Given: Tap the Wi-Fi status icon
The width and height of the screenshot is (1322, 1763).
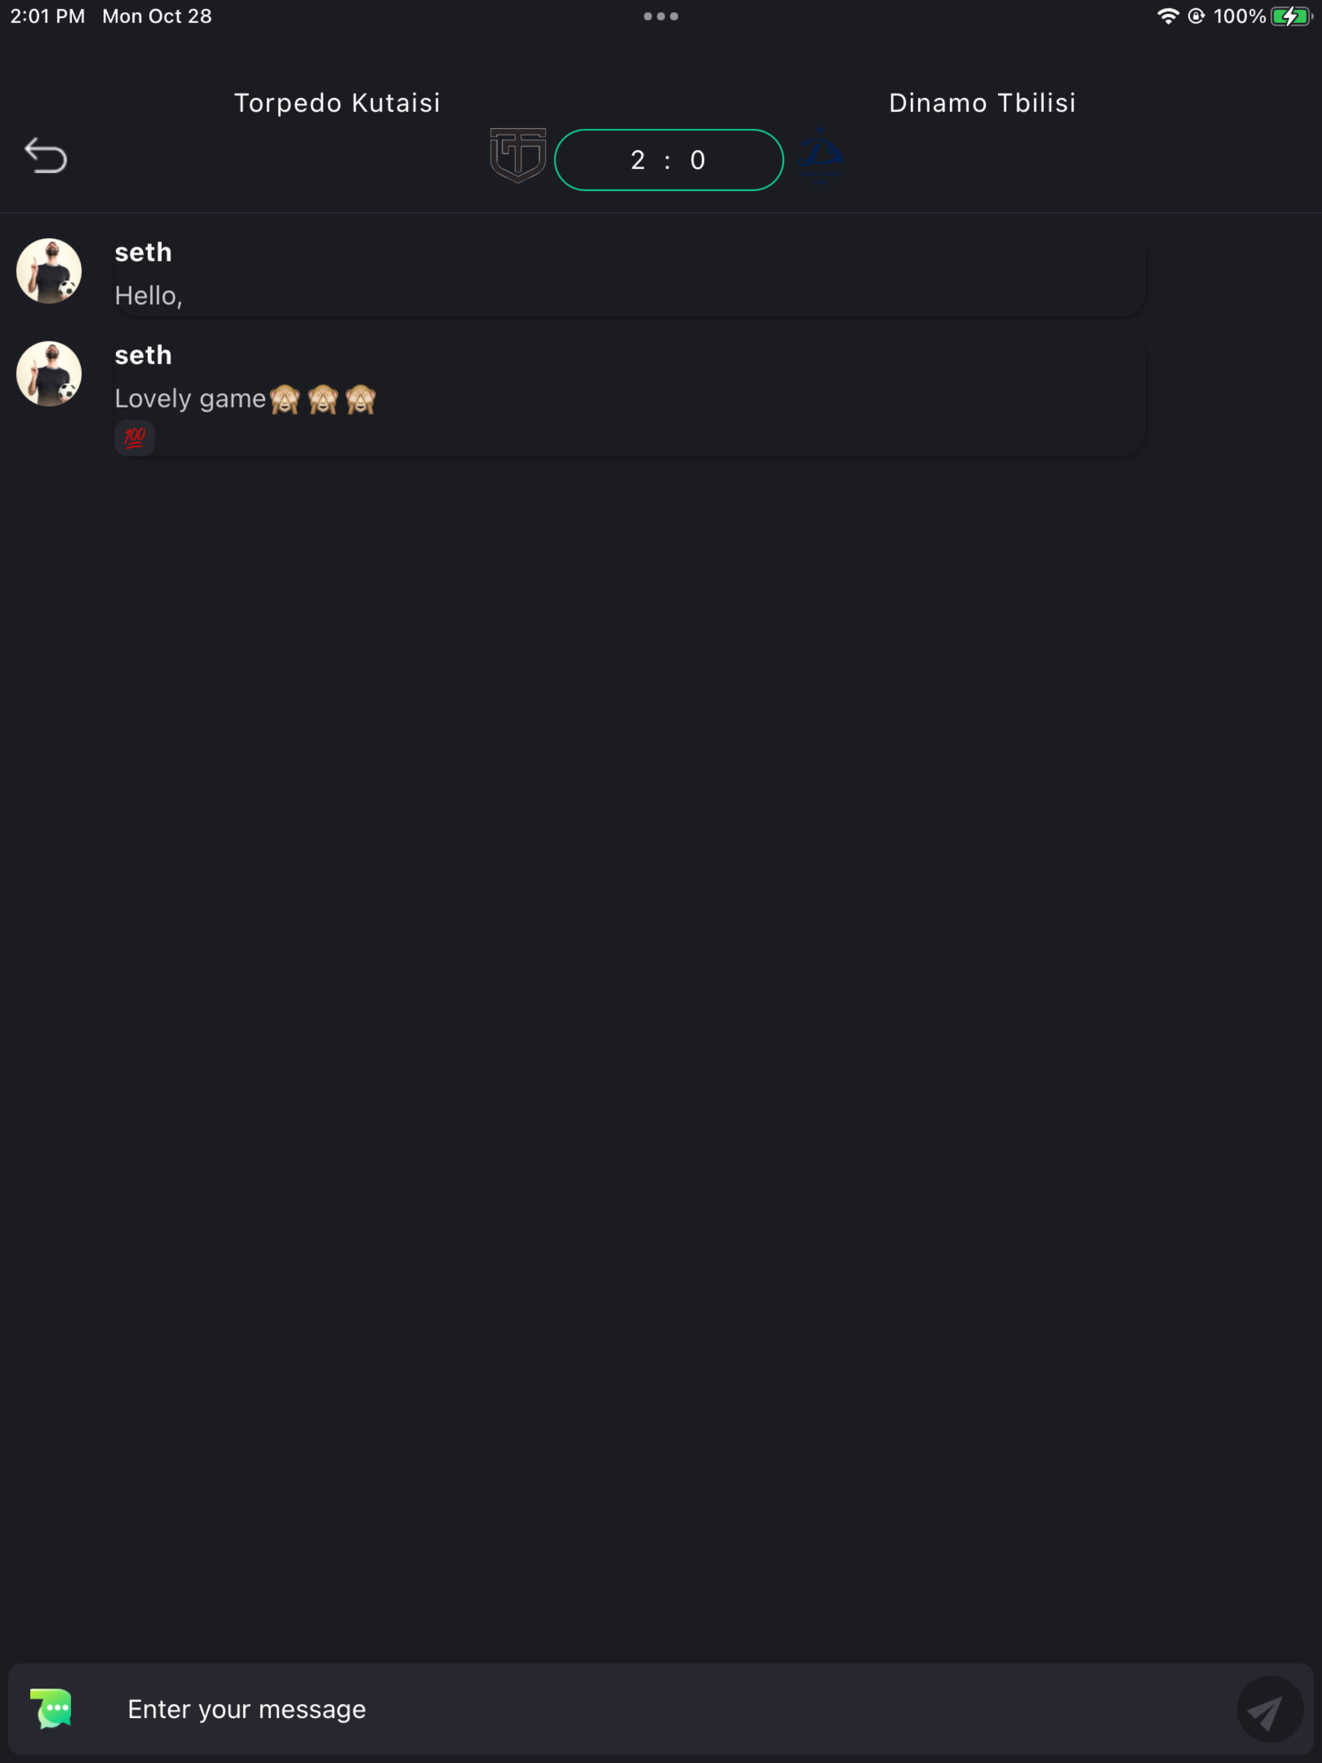Looking at the screenshot, I should coord(1168,16).
